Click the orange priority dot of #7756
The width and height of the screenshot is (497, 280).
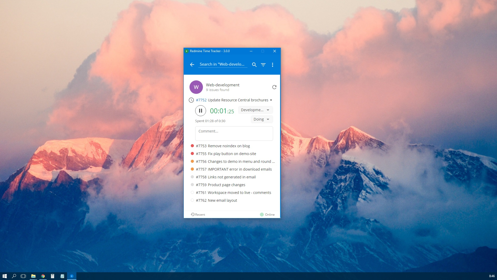point(192,161)
